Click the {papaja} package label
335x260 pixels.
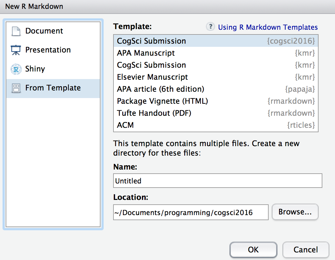[300, 89]
